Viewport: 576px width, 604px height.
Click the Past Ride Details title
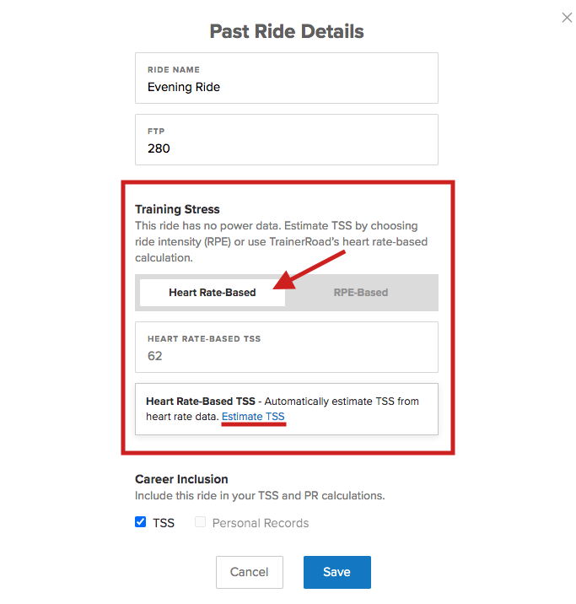point(287,31)
